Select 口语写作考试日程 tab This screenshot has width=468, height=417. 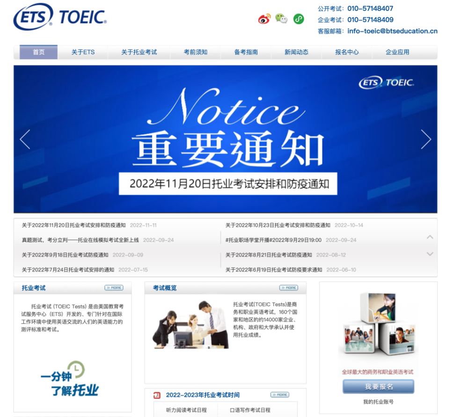click(x=250, y=410)
